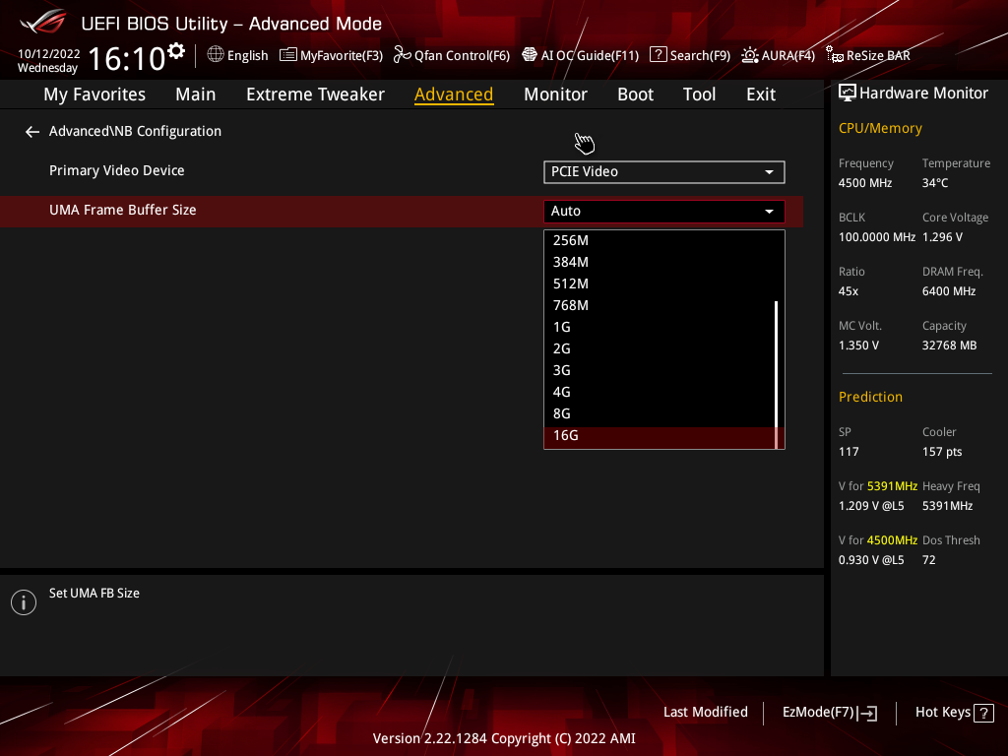Select the 1G buffer size option

pyautogui.click(x=660, y=327)
